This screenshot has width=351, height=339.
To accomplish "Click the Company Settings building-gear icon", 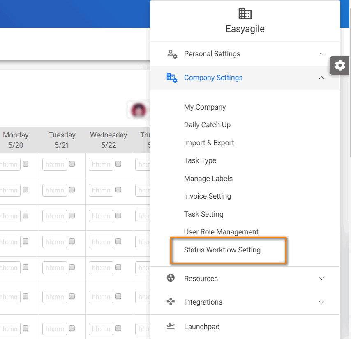I will coord(172,78).
